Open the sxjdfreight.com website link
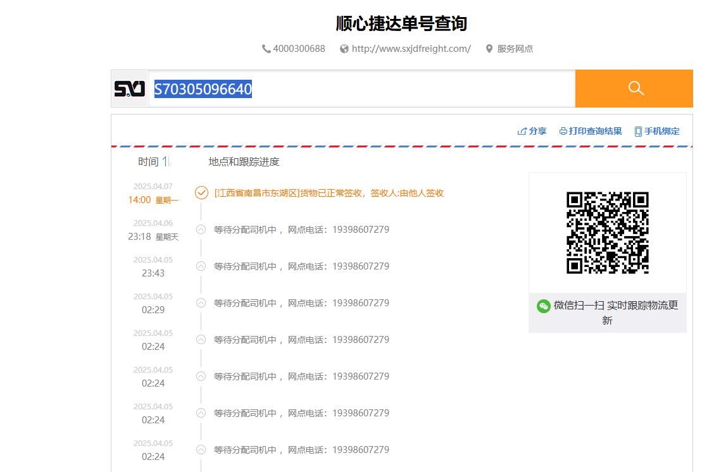The height and width of the screenshot is (472, 702). point(411,49)
